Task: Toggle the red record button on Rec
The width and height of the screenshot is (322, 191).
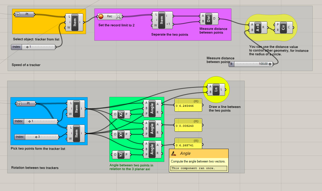Action: (x=101, y=16)
